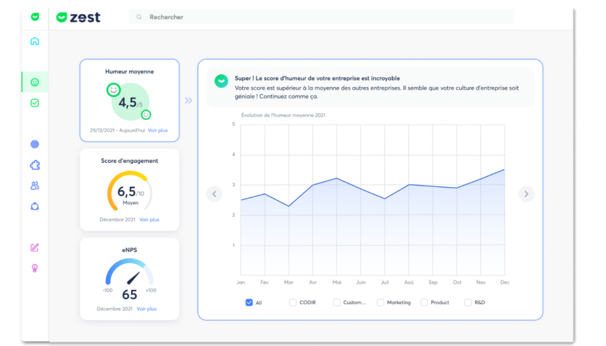Enable the CODIR checkbox

(x=293, y=302)
